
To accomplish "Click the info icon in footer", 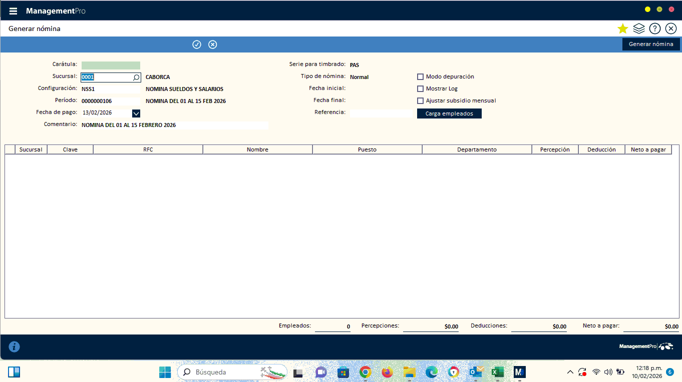I will coord(15,346).
